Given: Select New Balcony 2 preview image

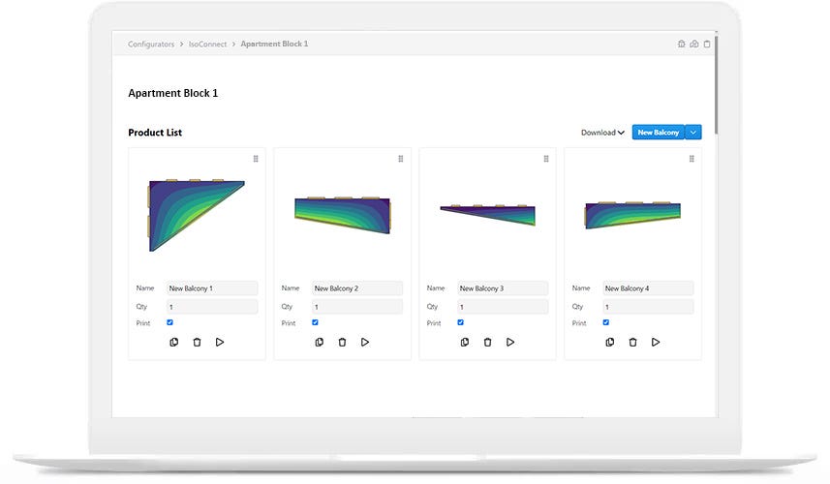Looking at the screenshot, I should [x=343, y=215].
